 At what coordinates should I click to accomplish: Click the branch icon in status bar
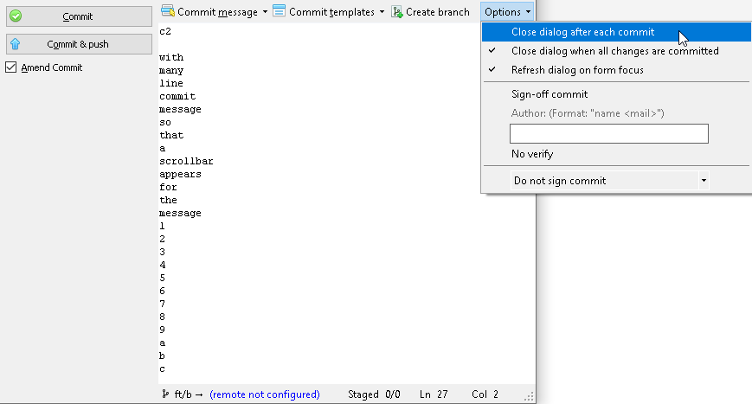[165, 394]
